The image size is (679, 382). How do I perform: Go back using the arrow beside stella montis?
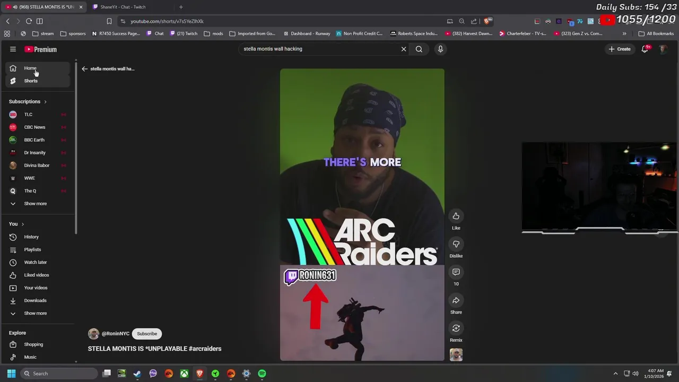84,68
